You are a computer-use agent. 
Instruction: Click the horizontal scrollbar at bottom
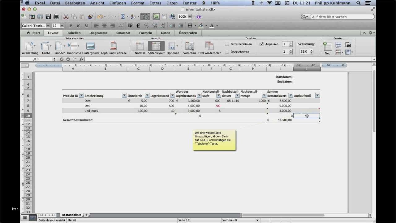(283, 215)
